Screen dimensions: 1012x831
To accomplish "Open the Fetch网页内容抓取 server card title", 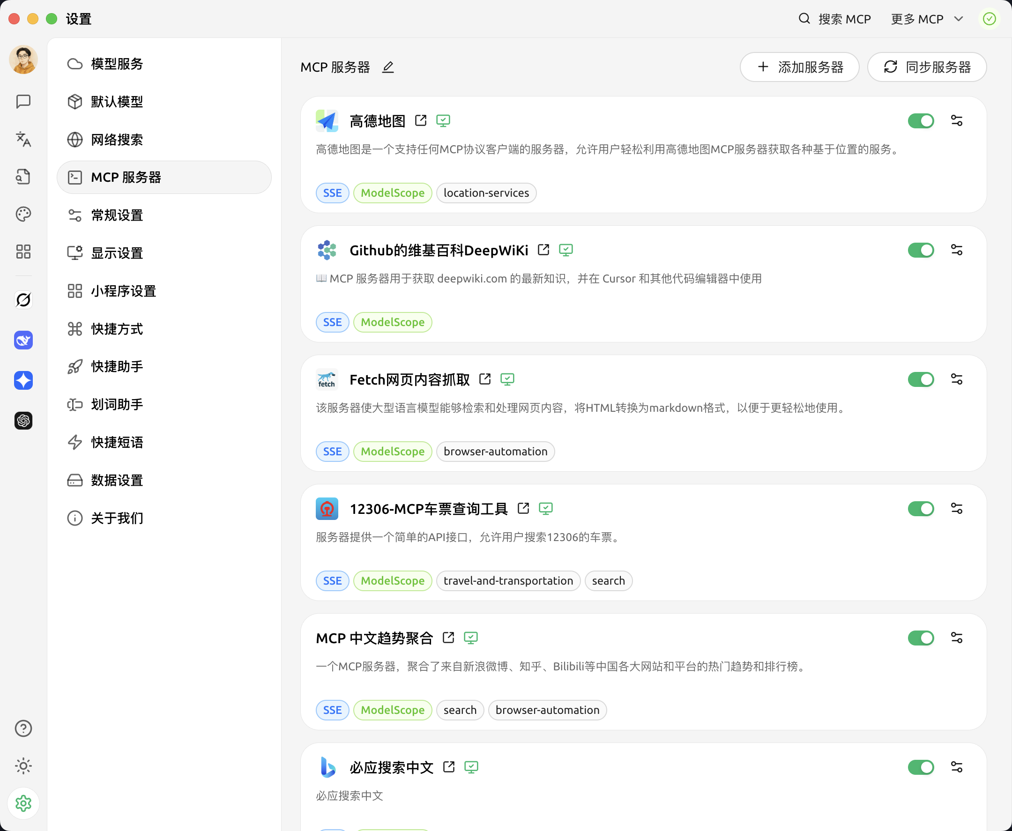I will (x=410, y=379).
